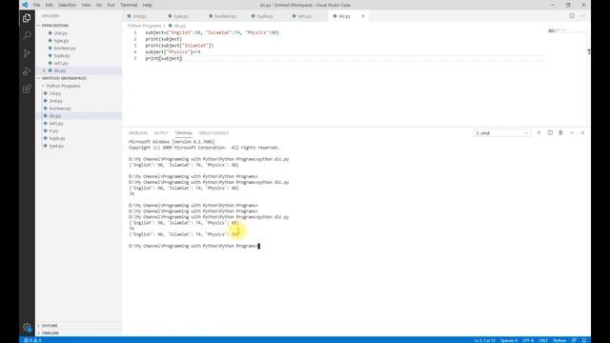Open tuple.py in Python Programs folder
610x343 pixels.
pos(57,138)
